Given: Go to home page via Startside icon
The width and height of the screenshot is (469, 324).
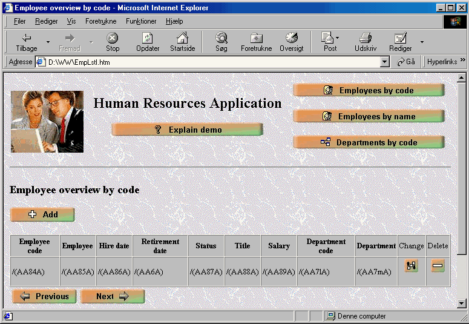Looking at the screenshot, I should point(182,42).
